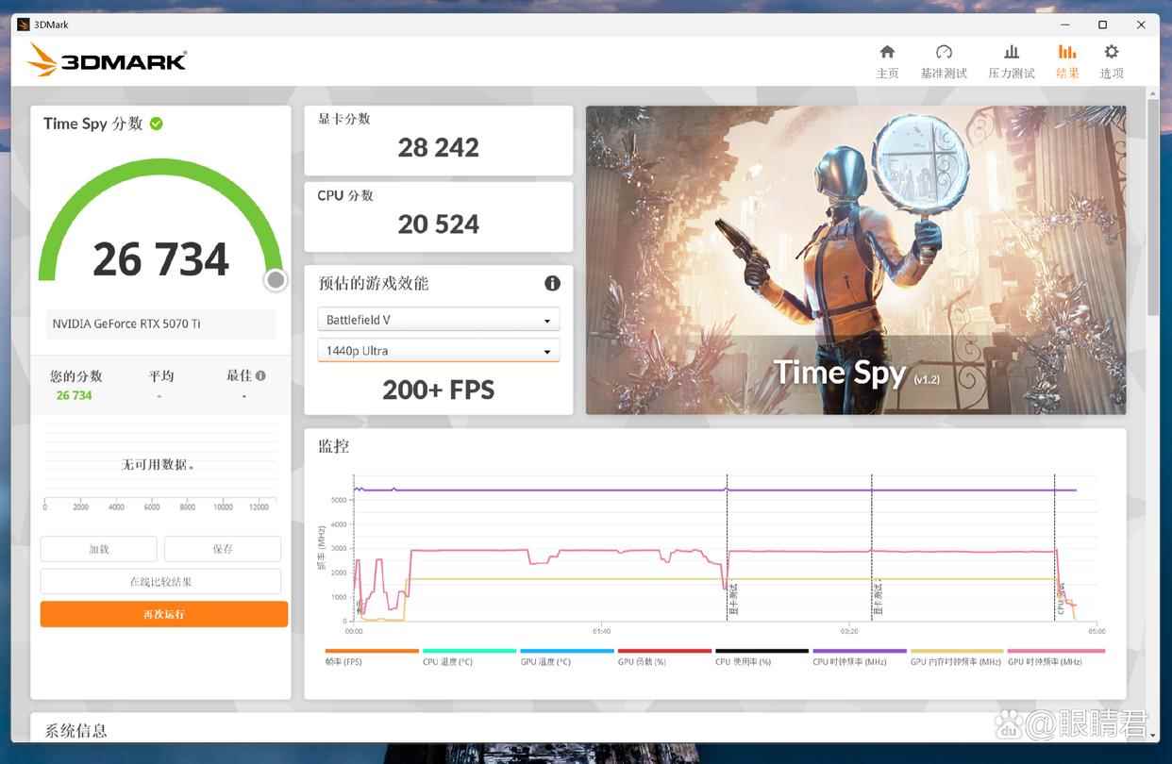Viewport: 1172px width, 764px height.
Task: Click the orange 再次运行 run again button
Action: [164, 614]
